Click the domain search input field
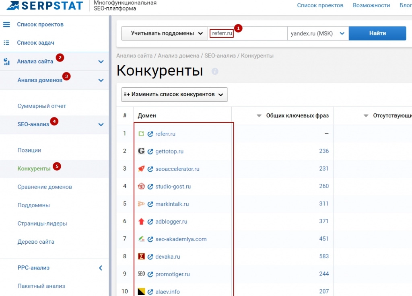Viewport: 412px width, 296px height. [247, 33]
